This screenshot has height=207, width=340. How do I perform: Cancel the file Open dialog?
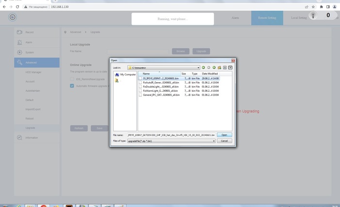[x=224, y=140]
